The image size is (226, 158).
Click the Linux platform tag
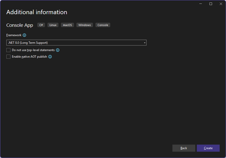53,25
